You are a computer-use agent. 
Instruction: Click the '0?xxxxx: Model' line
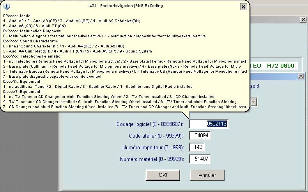(x=17, y=16)
